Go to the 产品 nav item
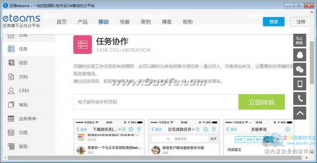Image resolution: width=317 pixels, height=163 pixels. tap(82, 22)
